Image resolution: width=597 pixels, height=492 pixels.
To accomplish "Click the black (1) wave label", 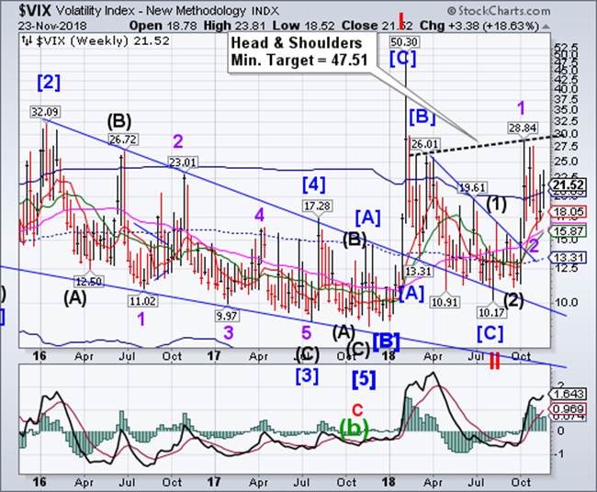I will pos(497,205).
